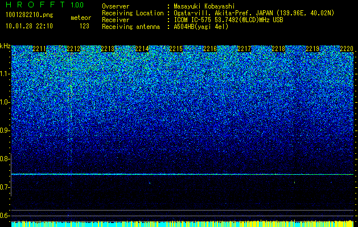The image size is (358, 227).
Task: Click the 2219 time marker
Action: 312,49
